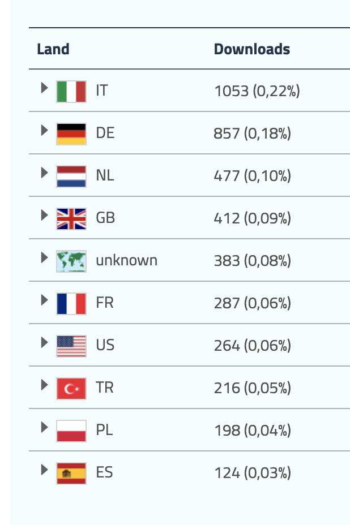Viewport: 350px width, 525px height.
Task: Click the 1053 (0,22%) downloads value
Action: tap(257, 91)
